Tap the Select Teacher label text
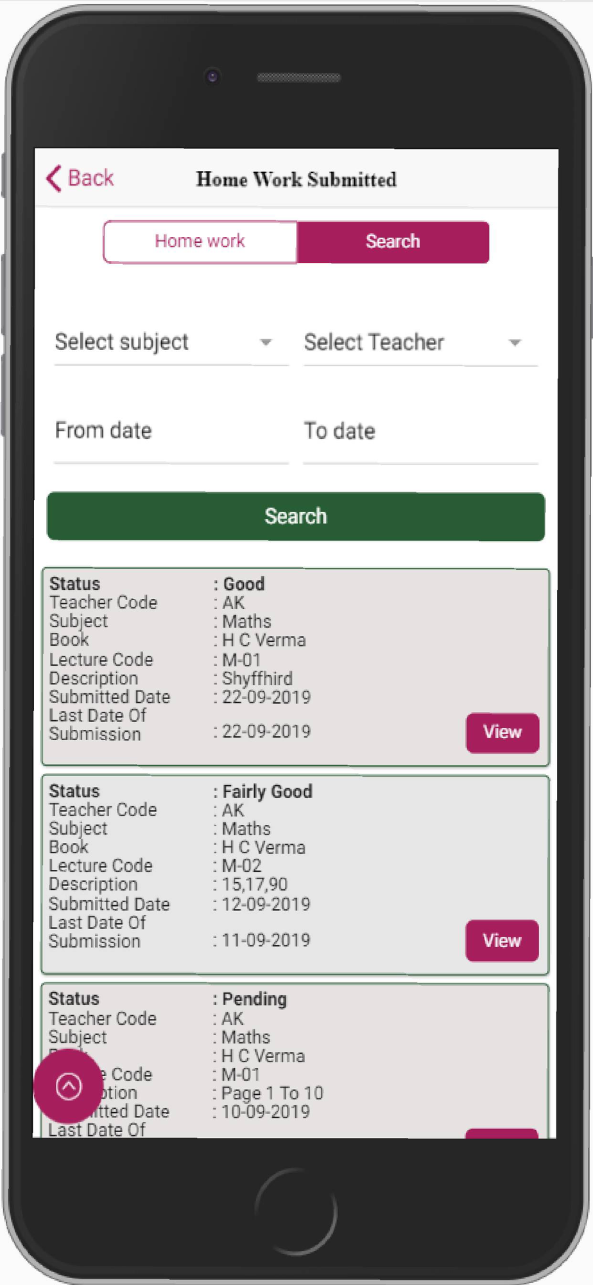The width and height of the screenshot is (593, 1285). [374, 342]
